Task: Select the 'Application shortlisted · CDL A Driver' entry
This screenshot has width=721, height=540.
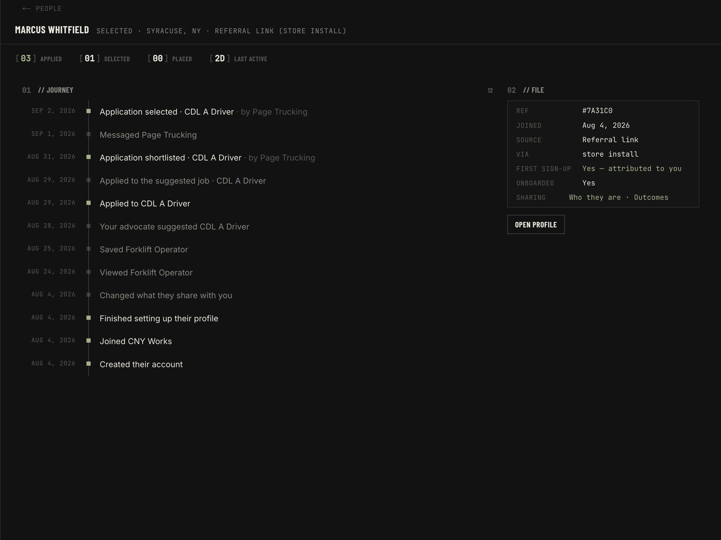Action: click(207, 158)
